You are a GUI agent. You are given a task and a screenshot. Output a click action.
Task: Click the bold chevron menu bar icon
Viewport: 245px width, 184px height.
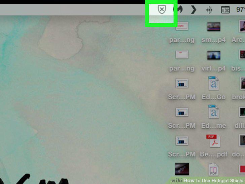pyautogui.click(x=194, y=9)
